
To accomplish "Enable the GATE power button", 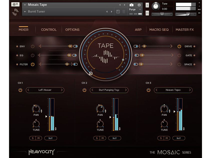I will [179, 55].
